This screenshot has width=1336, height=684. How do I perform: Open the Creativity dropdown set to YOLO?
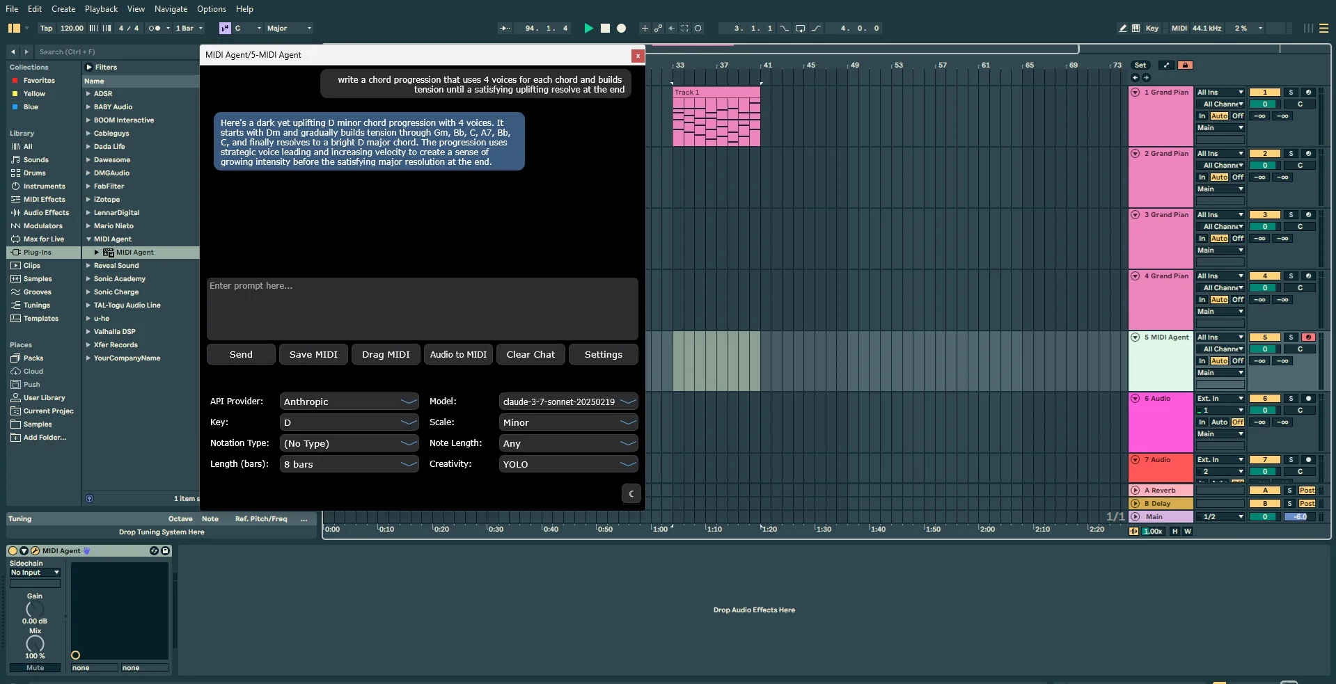pyautogui.click(x=567, y=463)
